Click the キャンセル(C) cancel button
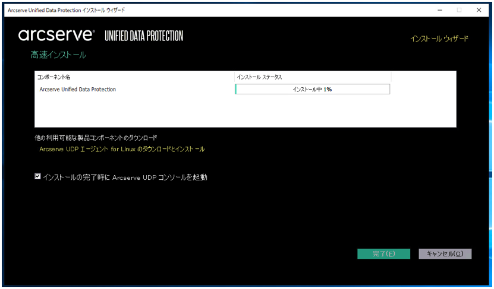 (445, 254)
